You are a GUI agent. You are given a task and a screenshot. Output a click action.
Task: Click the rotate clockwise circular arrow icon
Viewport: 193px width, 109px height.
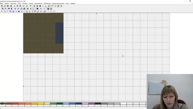pyautogui.click(x=15, y=9)
